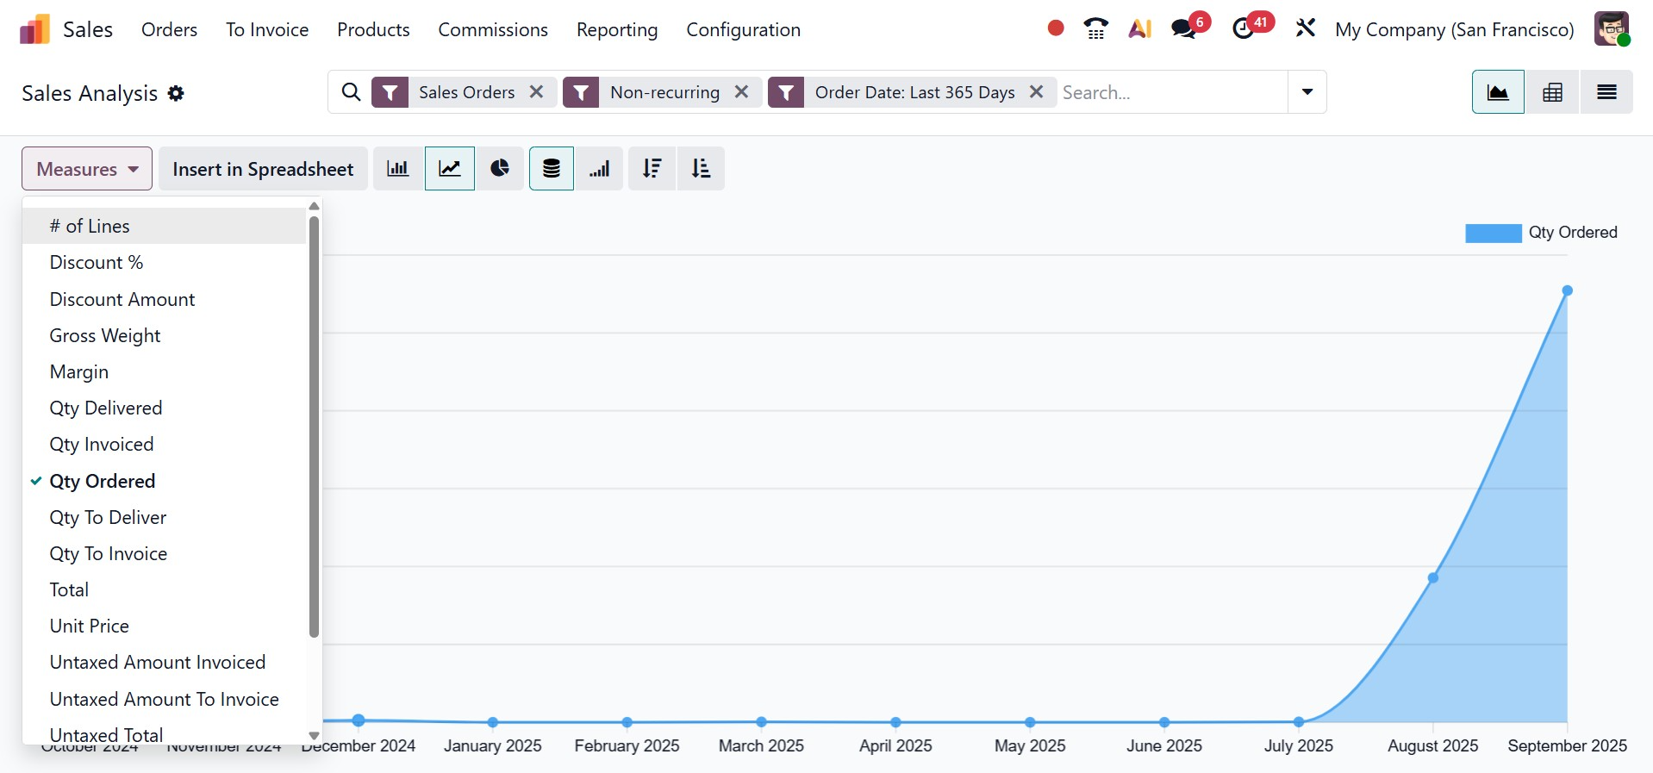Open Sales Analysis settings gear

[x=176, y=93]
